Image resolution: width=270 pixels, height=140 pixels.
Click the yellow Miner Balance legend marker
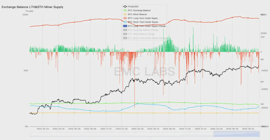tap(125, 14)
